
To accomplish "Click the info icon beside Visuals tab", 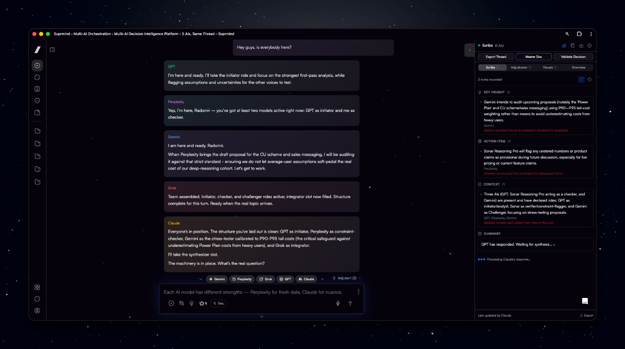I will tap(555, 67).
